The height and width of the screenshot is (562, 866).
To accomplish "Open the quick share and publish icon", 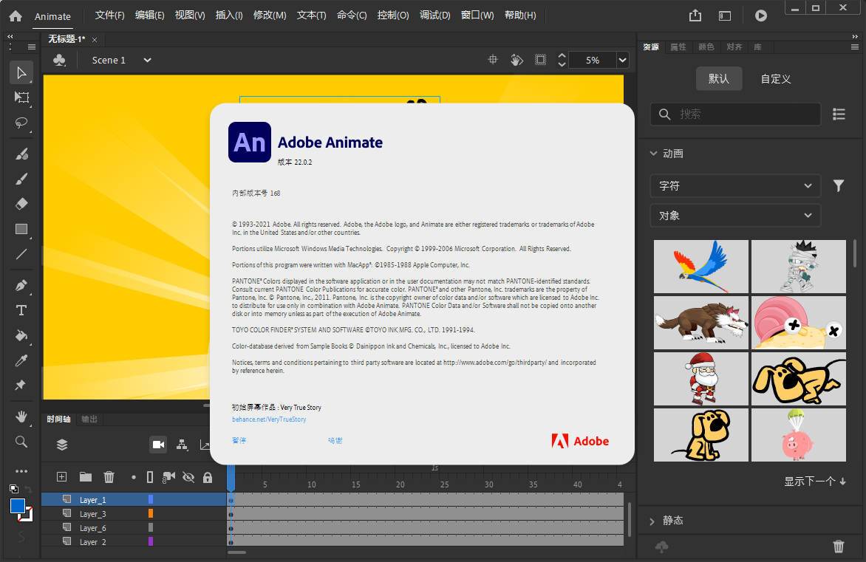I will click(695, 16).
